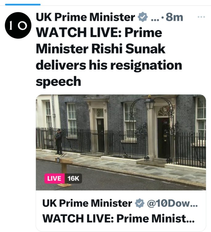Open the tweet's more options ellipsis menu
Screen dimensions: 211x232
tap(201, 17)
